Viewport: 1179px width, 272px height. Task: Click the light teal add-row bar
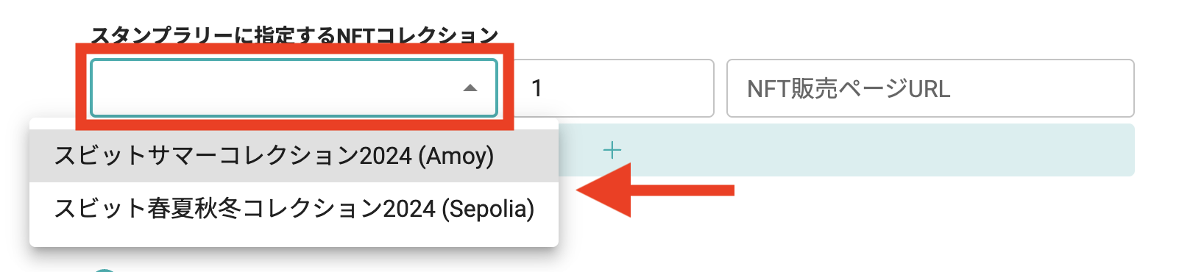point(846,151)
